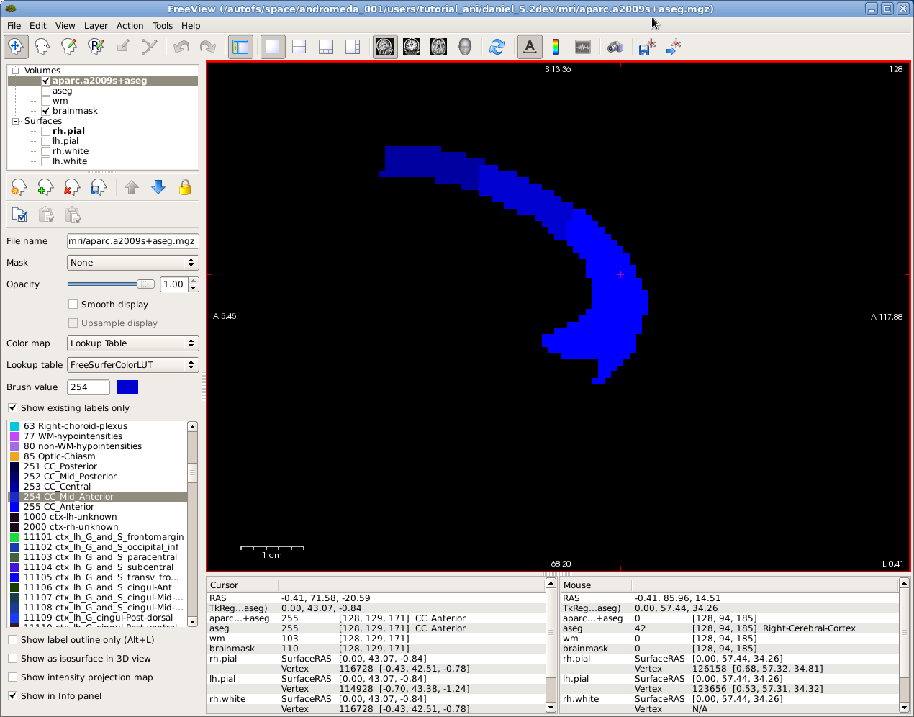The height and width of the screenshot is (717, 914).
Task: Select label 255 CC_Anterior
Action: pos(97,507)
